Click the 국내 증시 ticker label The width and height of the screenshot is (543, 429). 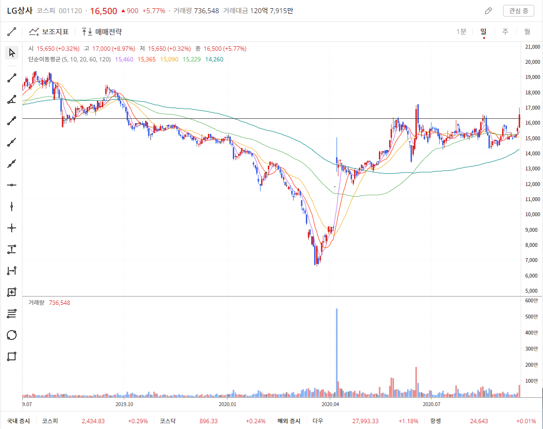point(19,421)
